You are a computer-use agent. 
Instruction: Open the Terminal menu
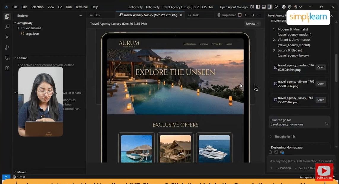pyautogui.click(x=82, y=7)
